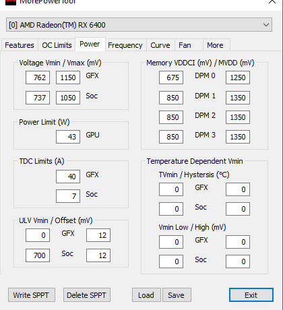Click the DPM 0 VDDCI field showing 675

coord(171,77)
